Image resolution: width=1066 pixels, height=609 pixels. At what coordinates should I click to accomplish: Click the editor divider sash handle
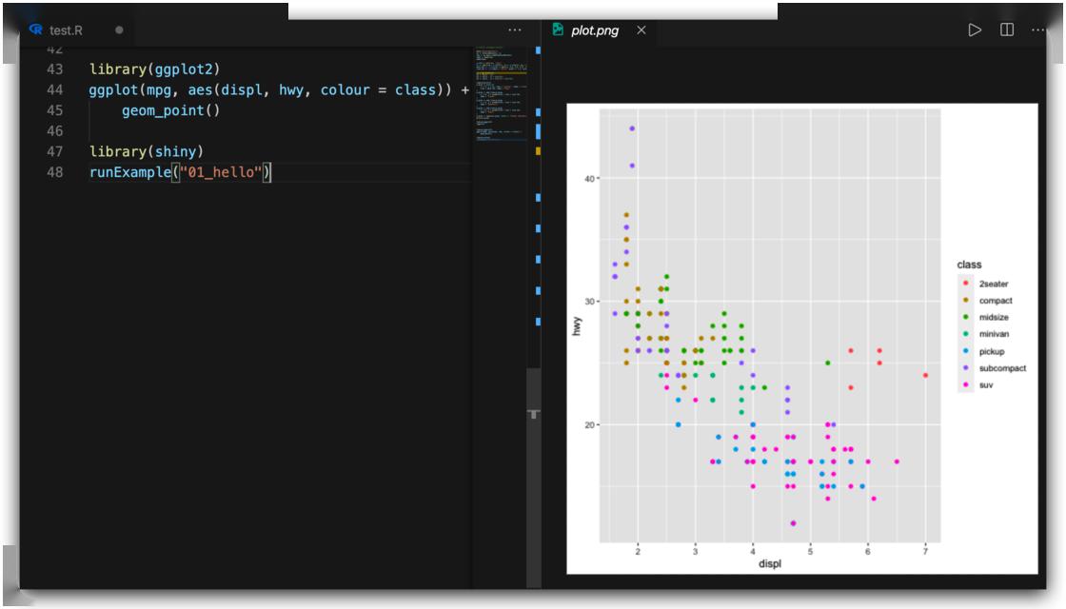(533, 414)
